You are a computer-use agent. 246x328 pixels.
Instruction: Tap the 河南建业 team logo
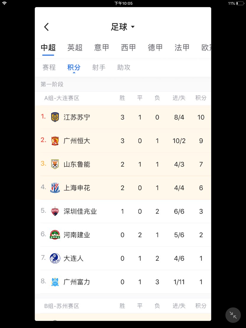pyautogui.click(x=55, y=235)
